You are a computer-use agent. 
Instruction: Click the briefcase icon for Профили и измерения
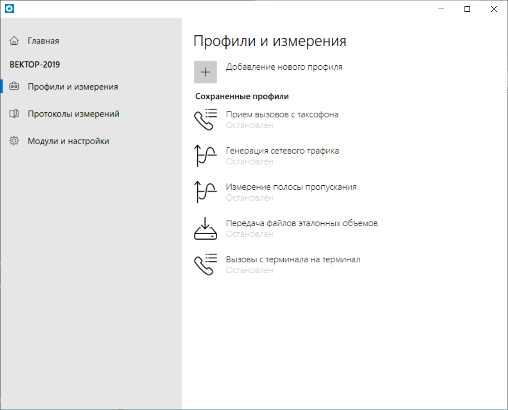point(14,87)
